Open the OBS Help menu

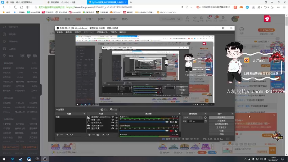[x=122, y=32]
